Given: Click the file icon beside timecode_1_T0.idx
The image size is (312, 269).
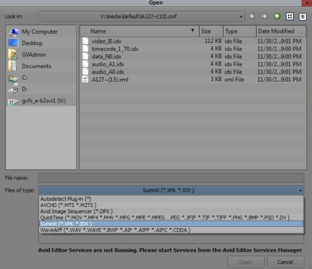Looking at the screenshot, I should tap(85, 49).
